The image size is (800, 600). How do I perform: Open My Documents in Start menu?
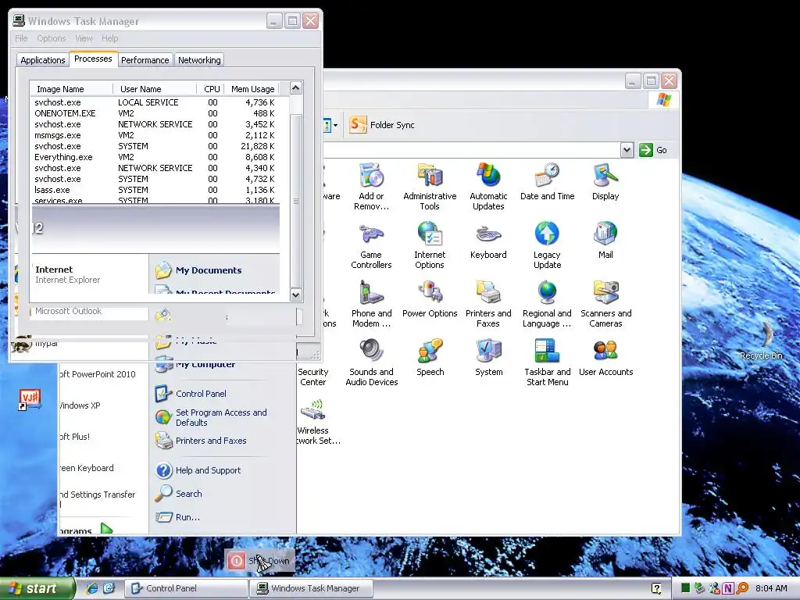(x=199, y=270)
